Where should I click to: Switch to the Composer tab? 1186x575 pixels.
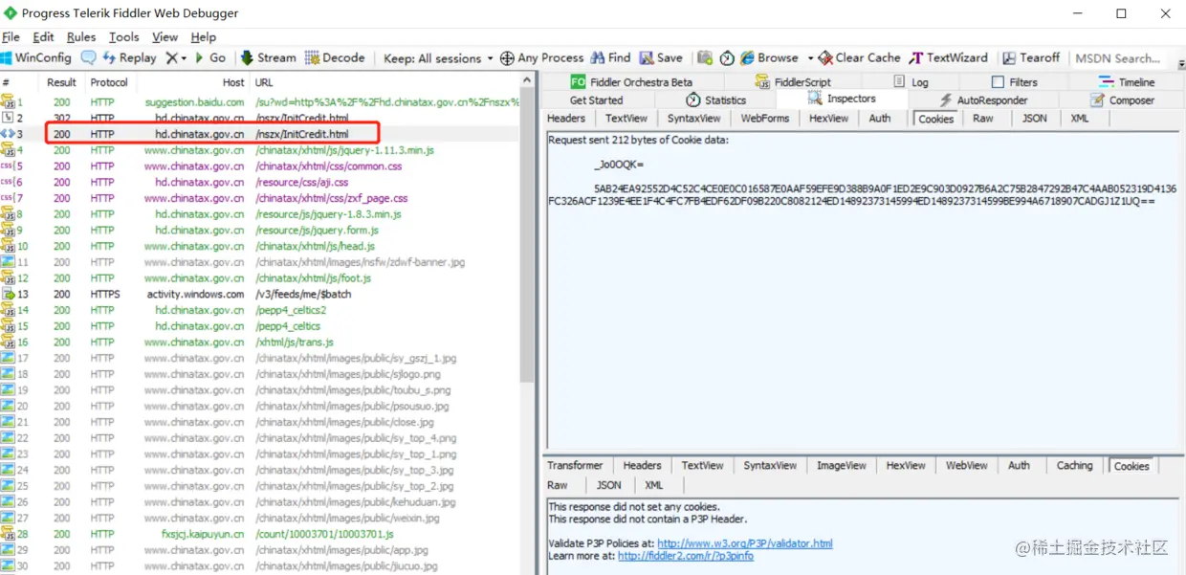tap(1121, 100)
